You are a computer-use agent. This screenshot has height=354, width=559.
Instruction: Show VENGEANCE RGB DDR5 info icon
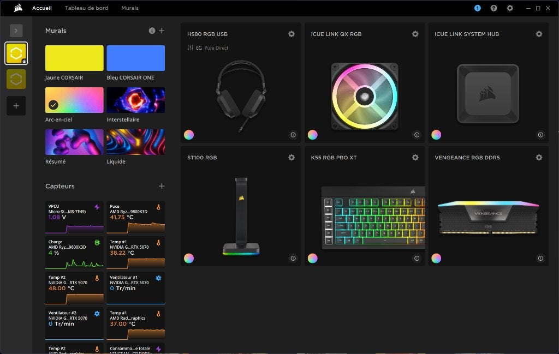(x=540, y=259)
